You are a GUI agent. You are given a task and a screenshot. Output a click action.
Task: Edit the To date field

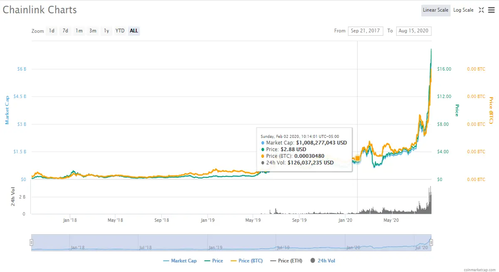pyautogui.click(x=414, y=31)
